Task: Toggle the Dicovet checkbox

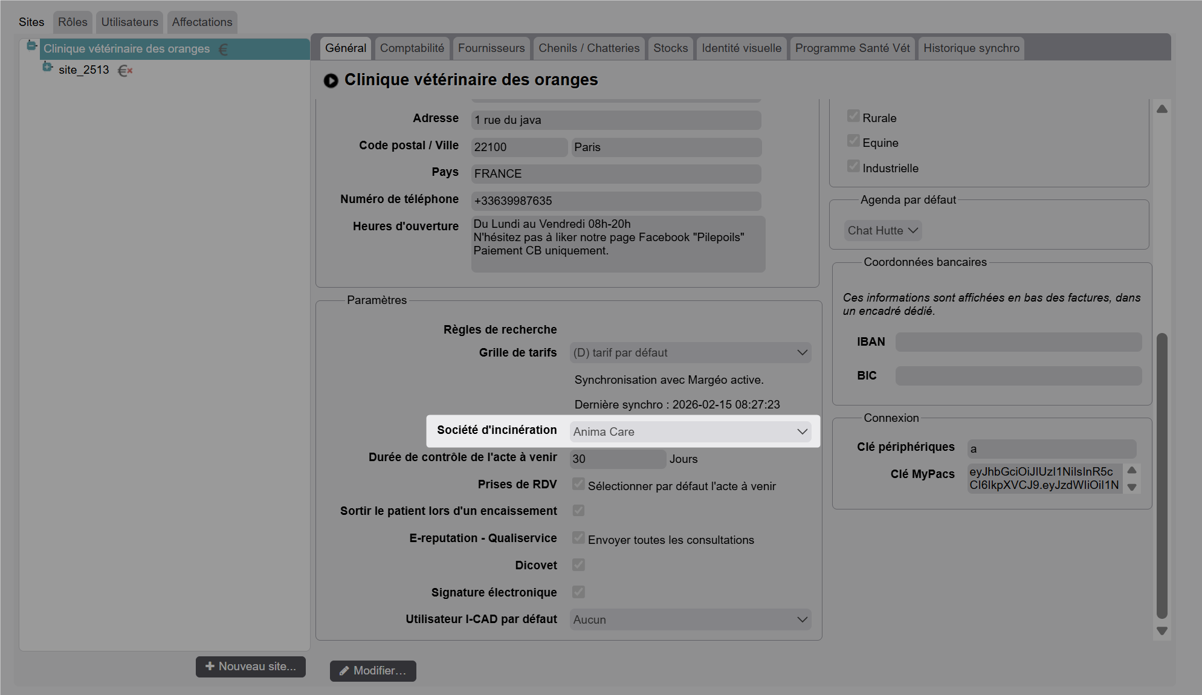Action: [578, 564]
